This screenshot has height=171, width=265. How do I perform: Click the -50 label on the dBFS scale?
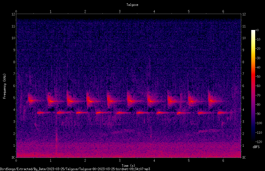coord(258,77)
